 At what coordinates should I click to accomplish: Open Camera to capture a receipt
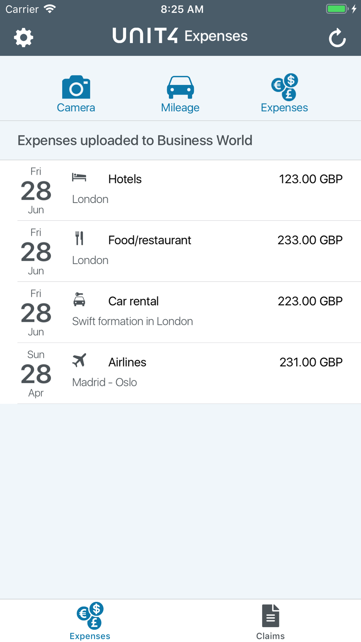click(76, 94)
